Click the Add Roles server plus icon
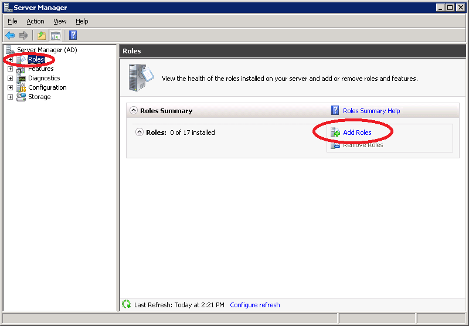Image resolution: width=469 pixels, height=326 pixels. click(335, 132)
